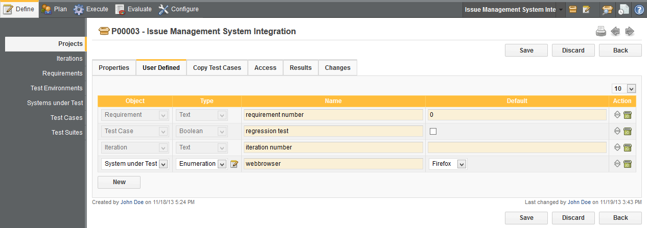Image resolution: width=647 pixels, height=228 pixels.
Task: Click reorder arrows in regression test row
Action: [617, 131]
